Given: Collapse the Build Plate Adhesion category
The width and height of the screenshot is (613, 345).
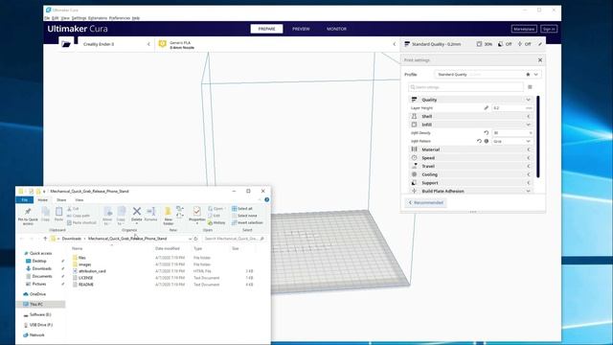Looking at the screenshot, I should [x=529, y=192].
